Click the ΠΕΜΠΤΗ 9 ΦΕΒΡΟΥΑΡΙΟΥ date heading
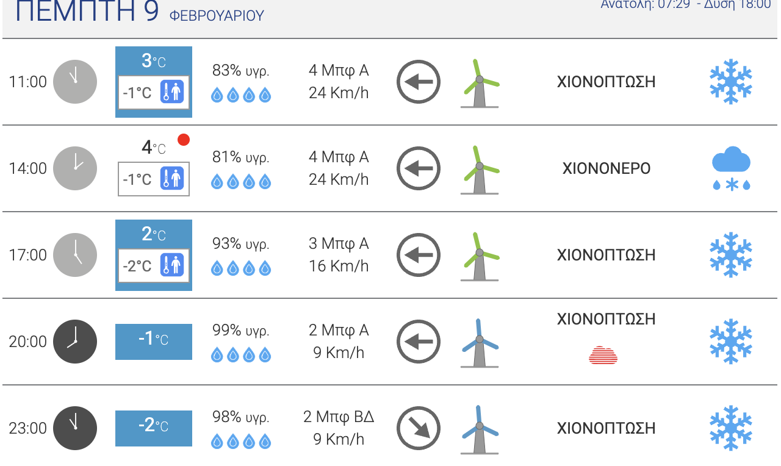 (140, 13)
